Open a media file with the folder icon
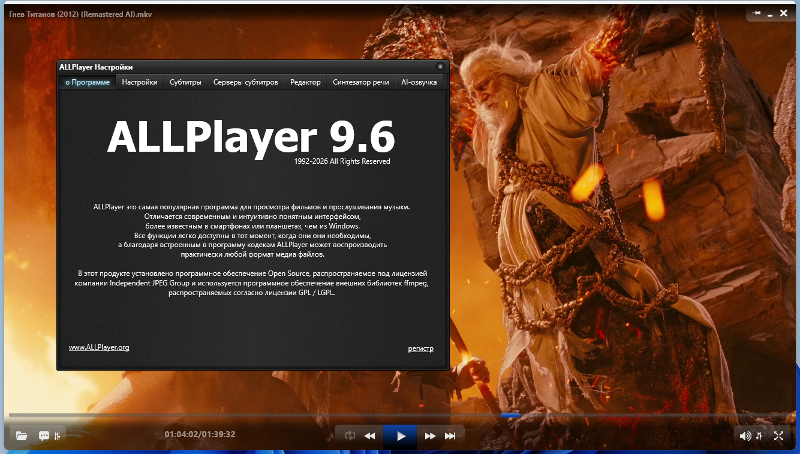This screenshot has width=800, height=454. [x=22, y=436]
